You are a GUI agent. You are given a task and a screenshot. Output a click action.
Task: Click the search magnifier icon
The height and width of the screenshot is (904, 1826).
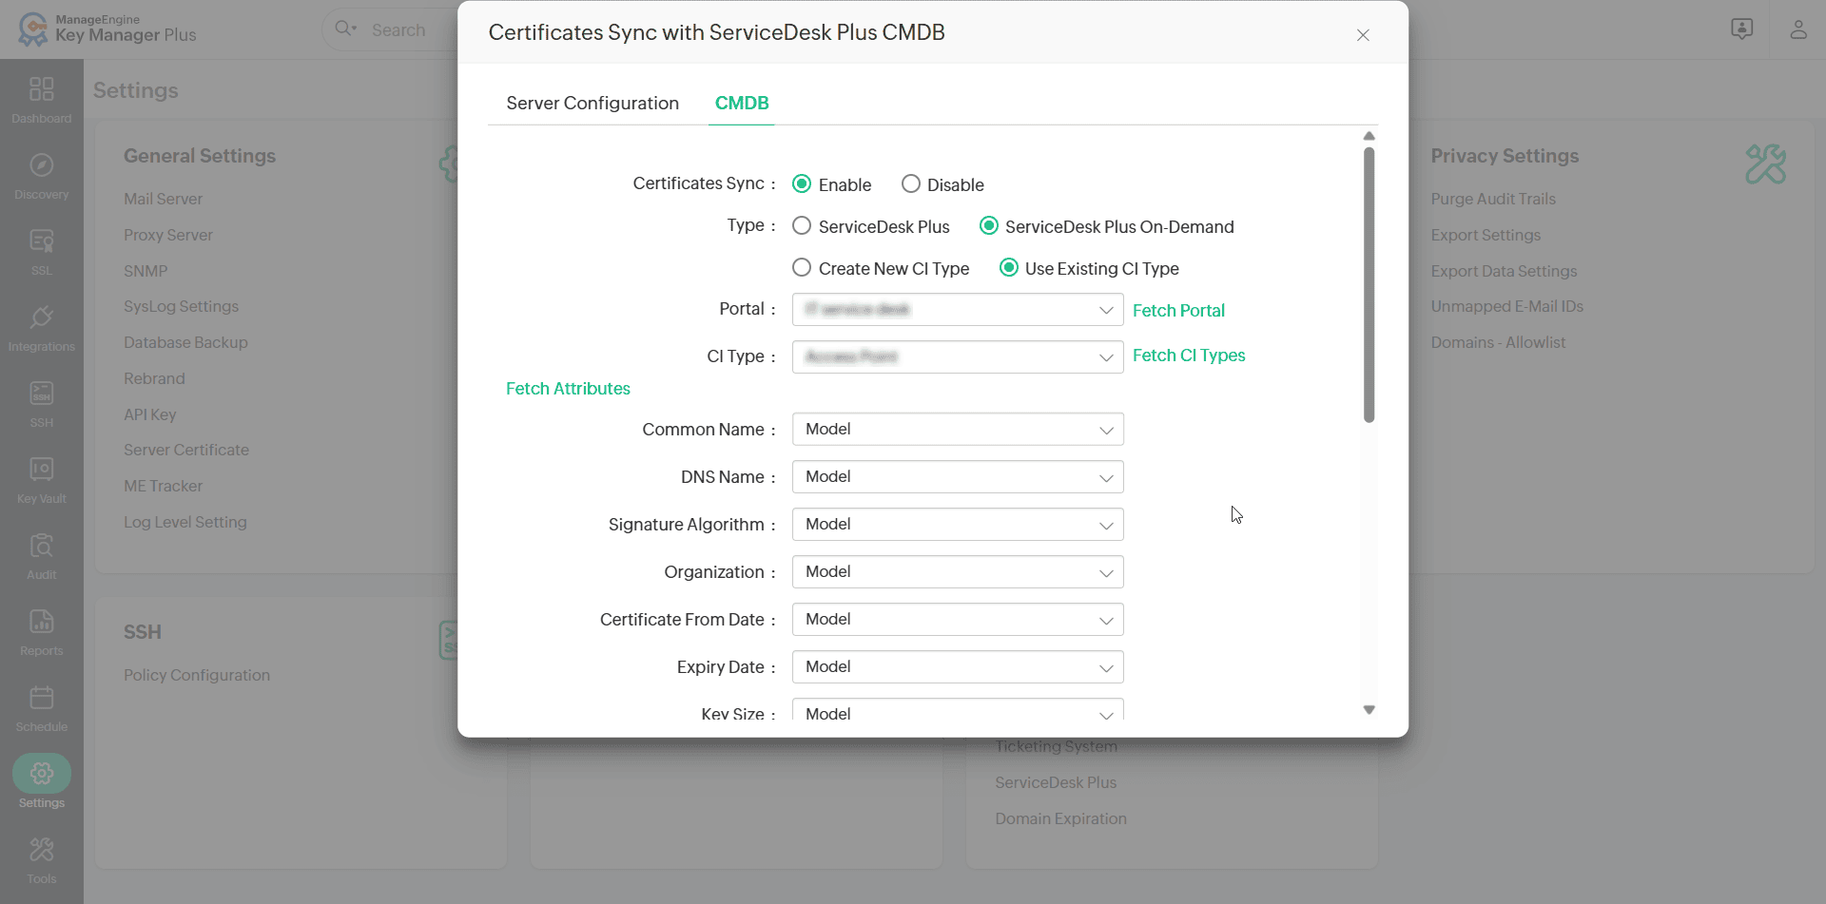click(344, 29)
